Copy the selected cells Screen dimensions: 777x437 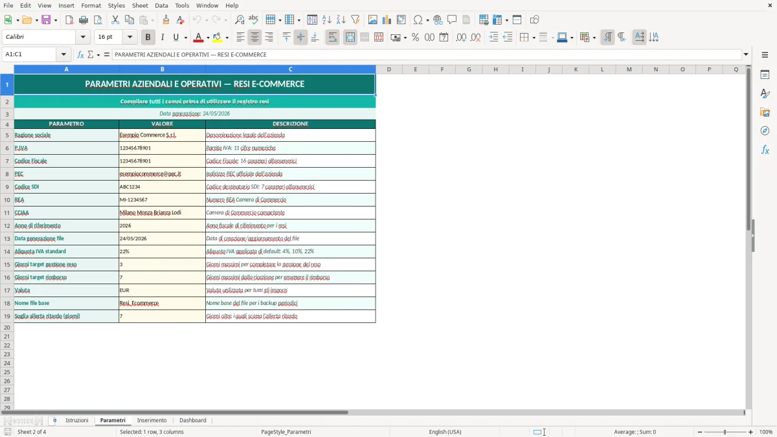coord(129,20)
